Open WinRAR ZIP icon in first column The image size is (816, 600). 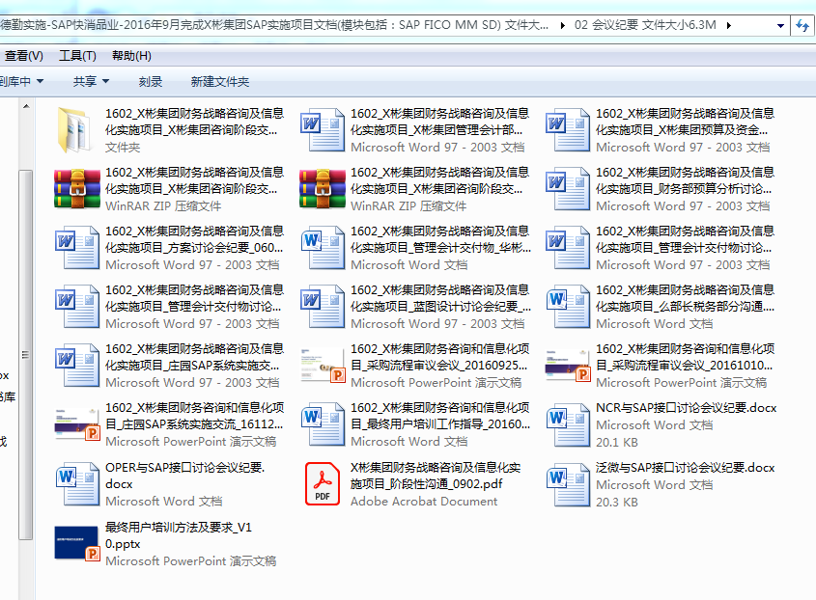click(x=77, y=189)
